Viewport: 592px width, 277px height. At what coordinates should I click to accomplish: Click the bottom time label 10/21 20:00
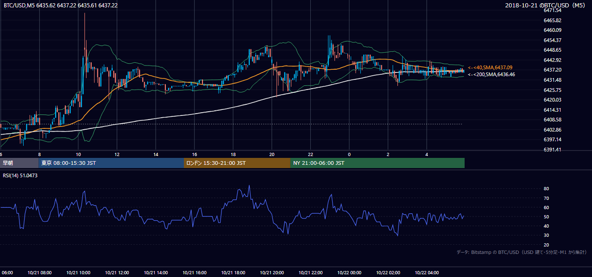272,272
